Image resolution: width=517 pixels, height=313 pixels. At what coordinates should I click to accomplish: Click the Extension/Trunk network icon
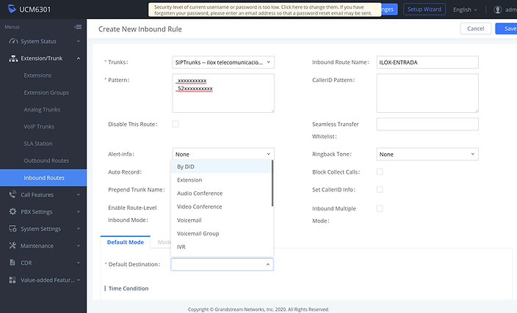13,58
